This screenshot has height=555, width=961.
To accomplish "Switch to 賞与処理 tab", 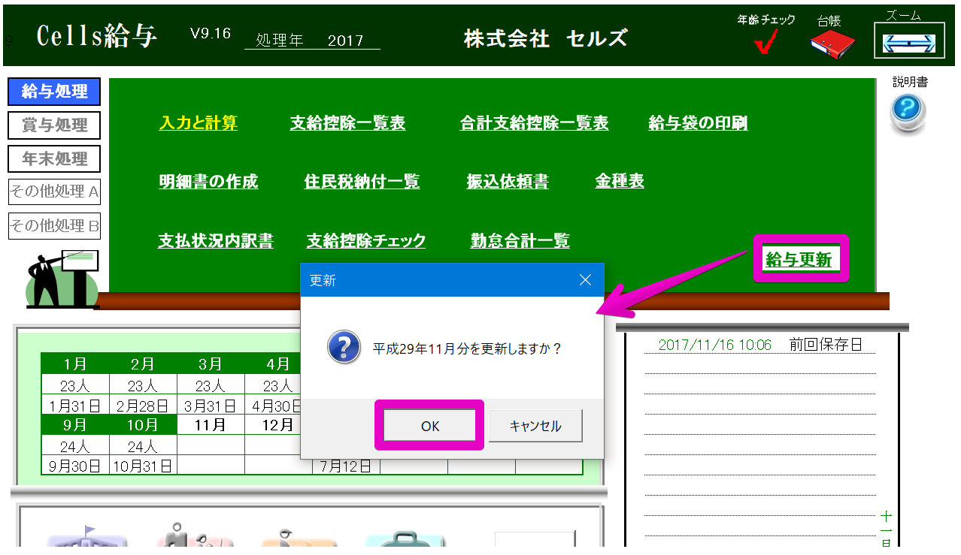I will pos(54,125).
